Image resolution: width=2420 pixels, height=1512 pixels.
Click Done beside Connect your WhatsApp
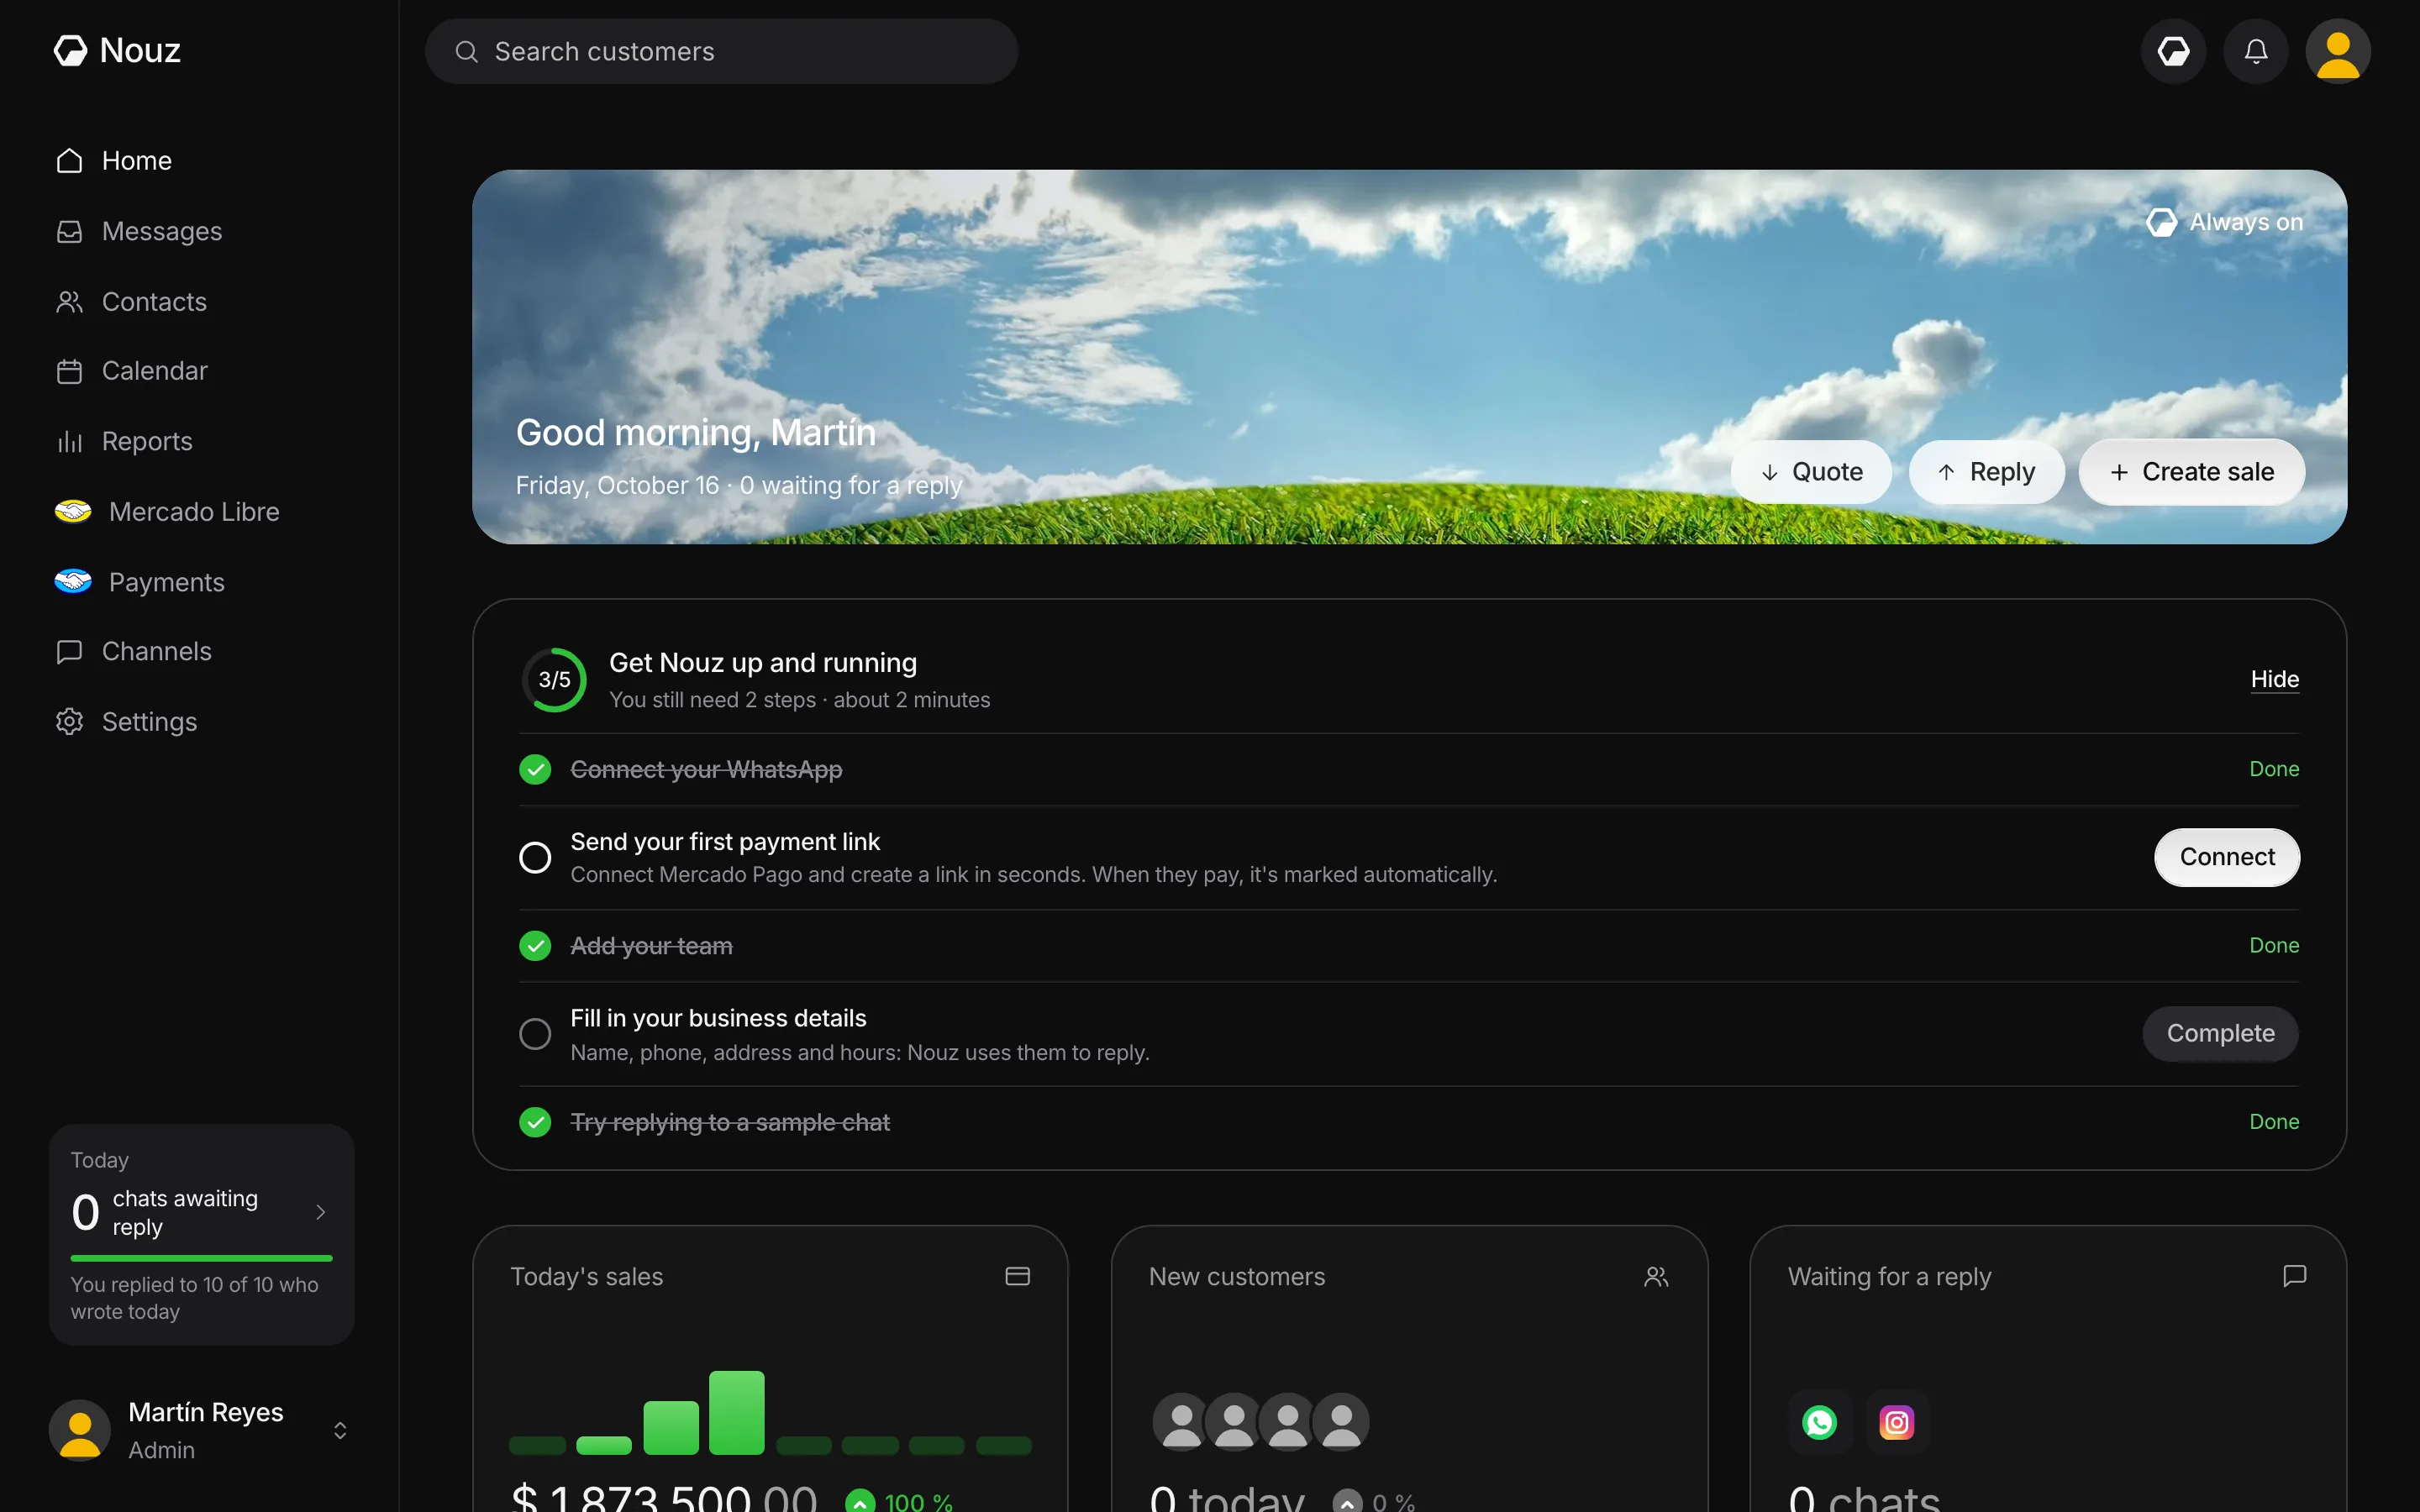coord(2274,769)
